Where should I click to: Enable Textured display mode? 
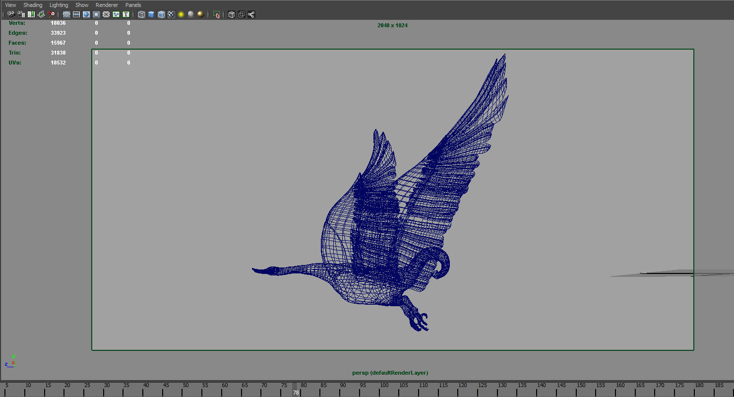pos(171,14)
